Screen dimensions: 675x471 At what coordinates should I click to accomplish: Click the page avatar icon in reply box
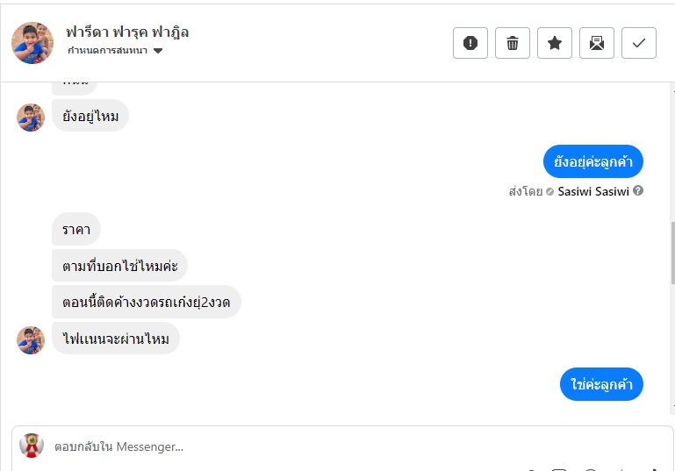click(x=32, y=446)
